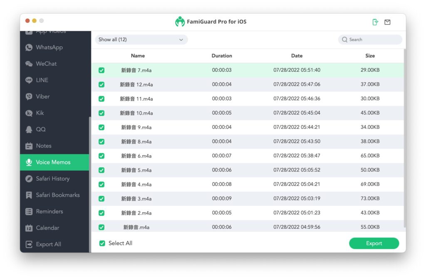
Task: Click the Calendar icon in sidebar
Action: pos(29,228)
